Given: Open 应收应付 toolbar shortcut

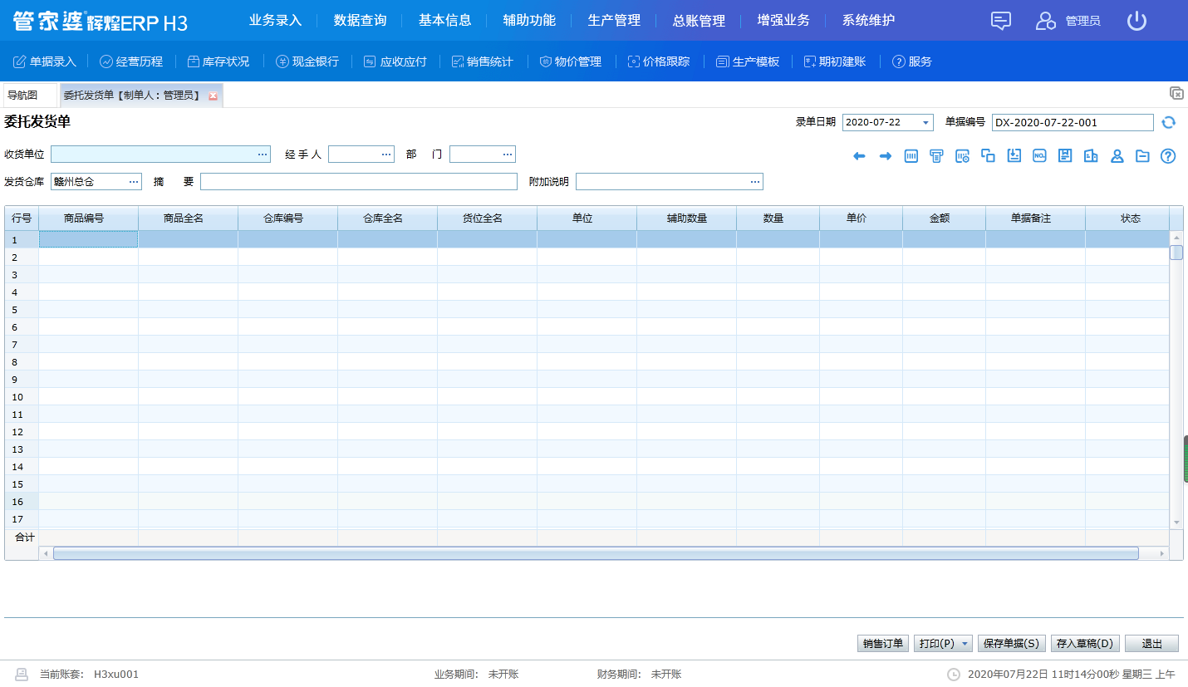Looking at the screenshot, I should click(x=395, y=61).
